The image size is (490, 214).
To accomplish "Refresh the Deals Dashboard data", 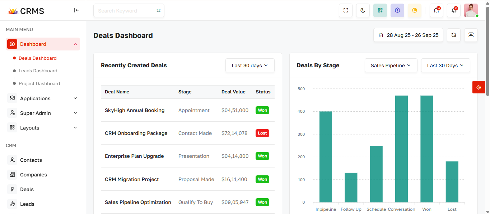I will pos(454,35).
